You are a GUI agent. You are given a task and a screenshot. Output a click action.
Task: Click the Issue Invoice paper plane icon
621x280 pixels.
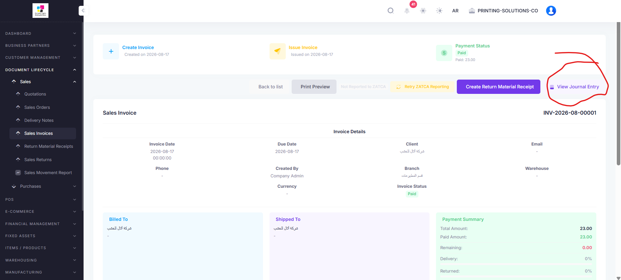277,51
